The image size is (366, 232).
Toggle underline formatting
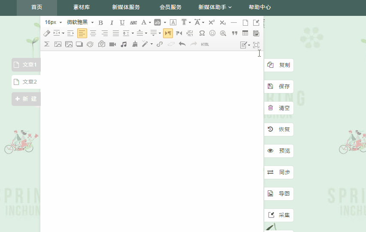(x=122, y=23)
